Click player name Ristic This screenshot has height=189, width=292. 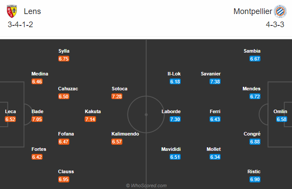(x=254, y=171)
